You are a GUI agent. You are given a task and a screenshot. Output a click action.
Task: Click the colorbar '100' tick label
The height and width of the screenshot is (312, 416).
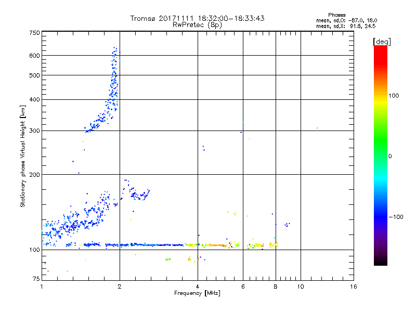[394, 96]
